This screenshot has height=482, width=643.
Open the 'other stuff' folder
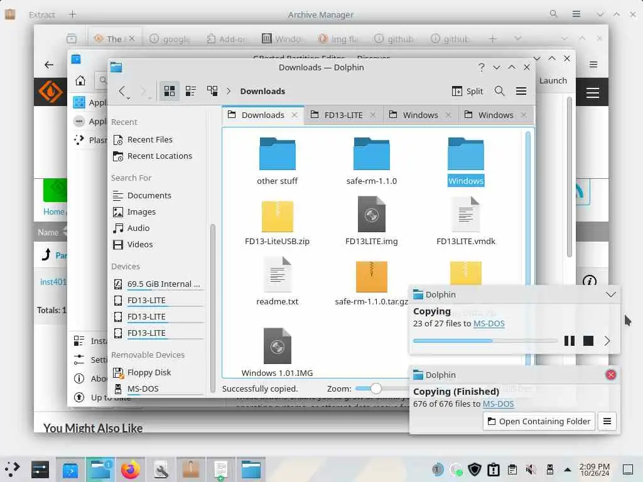[277, 161]
